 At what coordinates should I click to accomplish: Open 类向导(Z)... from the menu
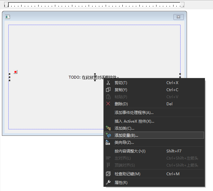tap(154, 143)
